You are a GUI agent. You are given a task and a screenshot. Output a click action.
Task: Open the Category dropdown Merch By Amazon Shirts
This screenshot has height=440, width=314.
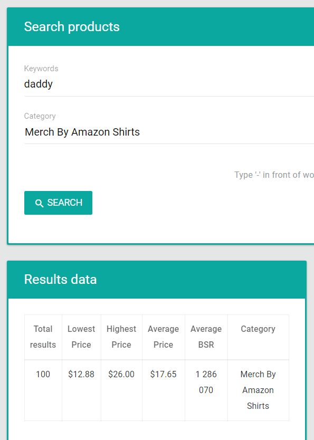point(169,132)
